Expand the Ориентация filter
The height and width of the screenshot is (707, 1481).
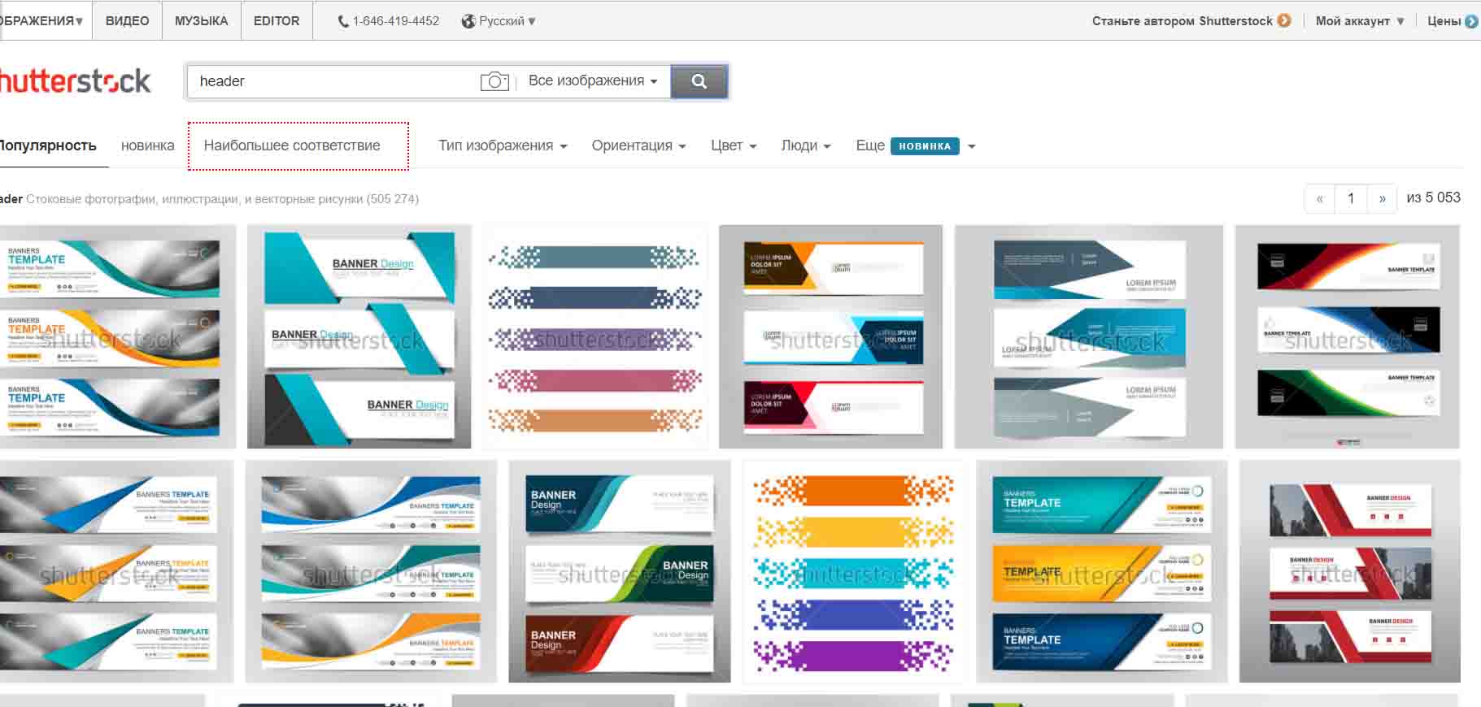[638, 145]
